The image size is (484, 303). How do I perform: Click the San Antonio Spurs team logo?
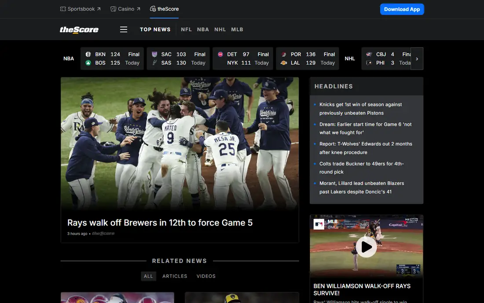154,63
